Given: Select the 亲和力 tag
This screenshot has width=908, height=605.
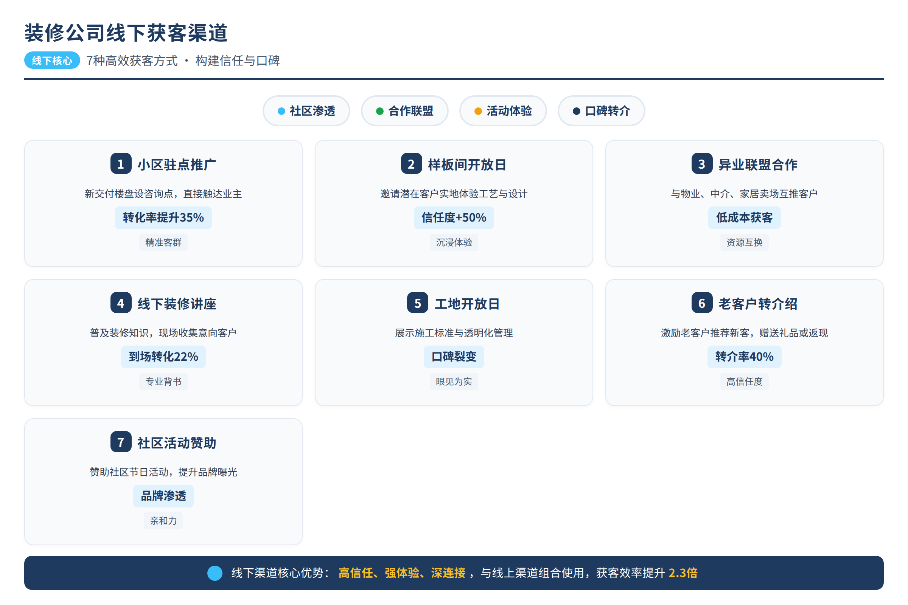Looking at the screenshot, I should (x=163, y=521).
